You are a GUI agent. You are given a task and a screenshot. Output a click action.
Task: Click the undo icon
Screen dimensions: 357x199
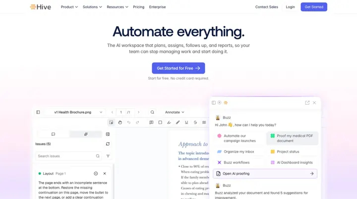[129, 122]
